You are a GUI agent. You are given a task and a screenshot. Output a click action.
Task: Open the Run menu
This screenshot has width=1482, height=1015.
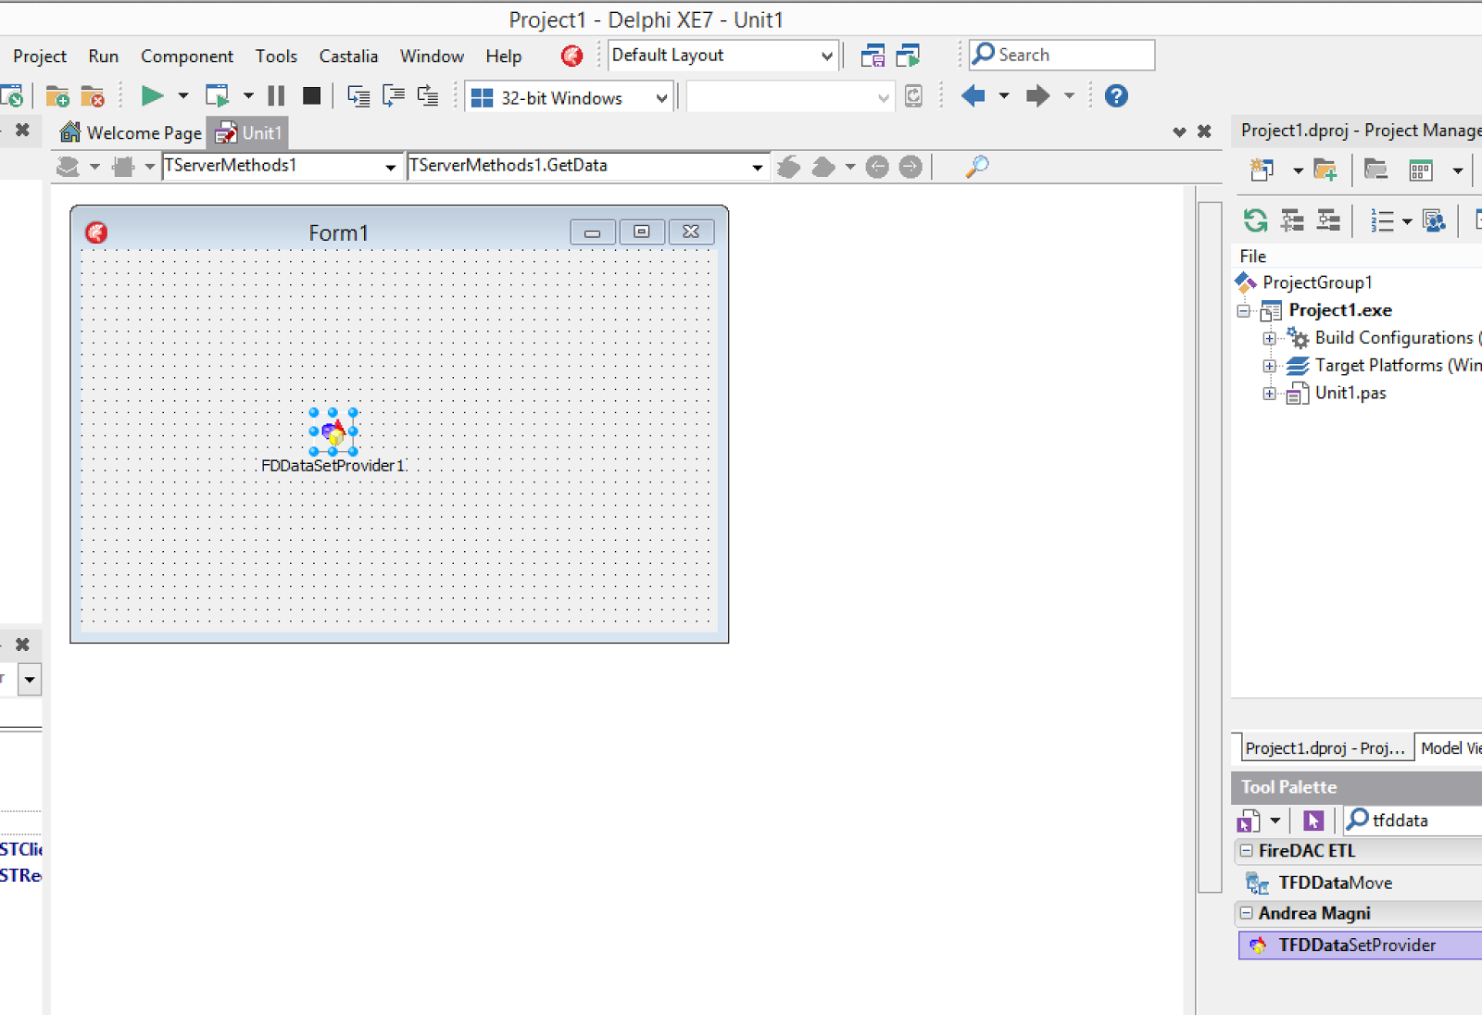pyautogui.click(x=104, y=56)
